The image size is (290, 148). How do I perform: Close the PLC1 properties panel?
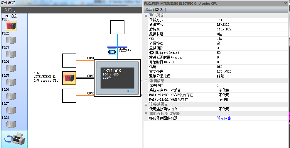click(x=286, y=4)
